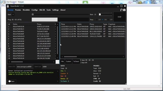
Task: Select the hit at 1:11:11 PM
Action: [x=93, y=27]
